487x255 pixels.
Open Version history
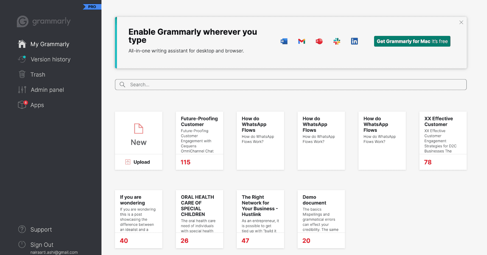click(51, 59)
